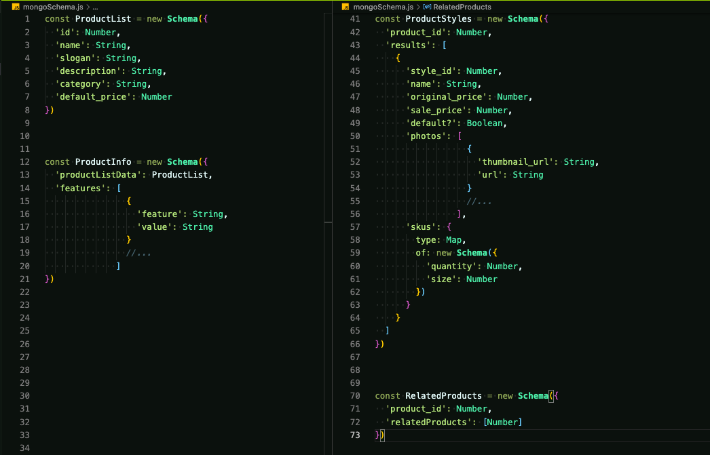The height and width of the screenshot is (455, 710).
Task: Click the 'productListData' key
Action: (x=98, y=174)
